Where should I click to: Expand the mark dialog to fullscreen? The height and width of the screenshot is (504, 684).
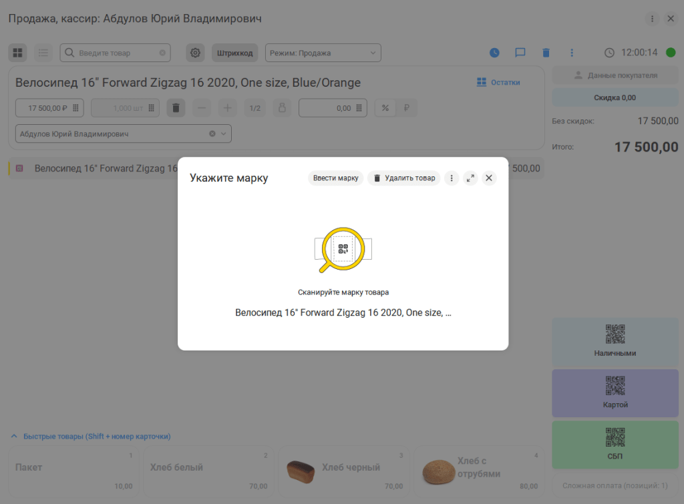point(470,178)
